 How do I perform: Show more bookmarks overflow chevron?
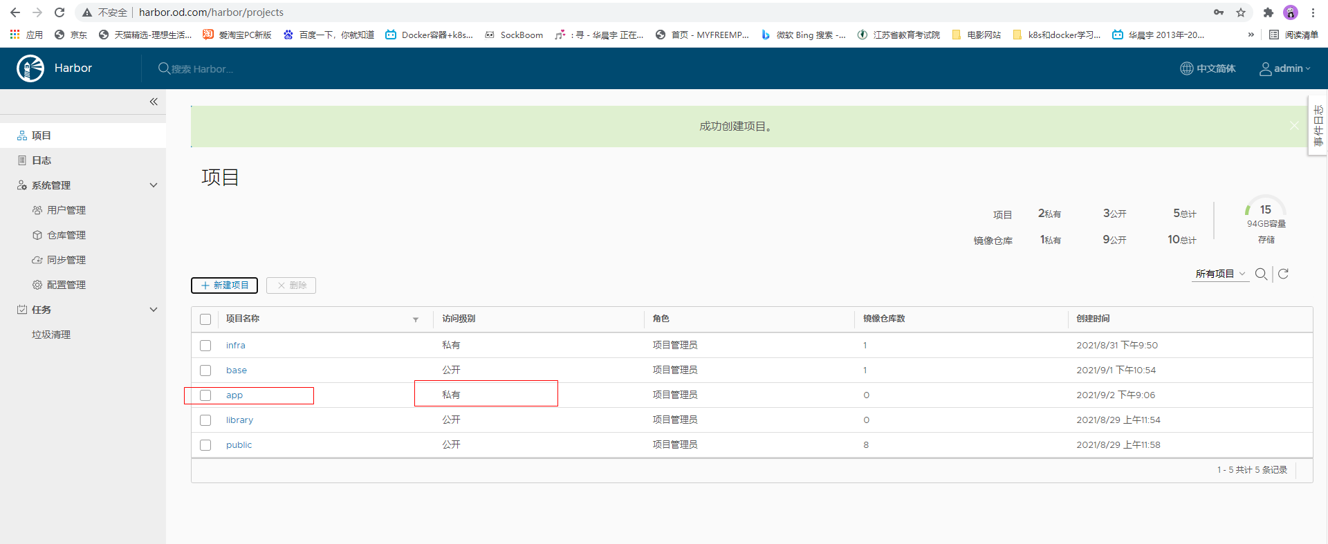point(1251,35)
